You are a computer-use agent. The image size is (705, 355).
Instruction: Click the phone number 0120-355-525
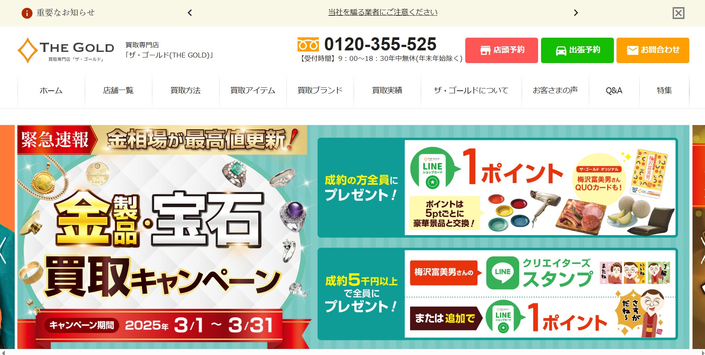[x=380, y=44]
